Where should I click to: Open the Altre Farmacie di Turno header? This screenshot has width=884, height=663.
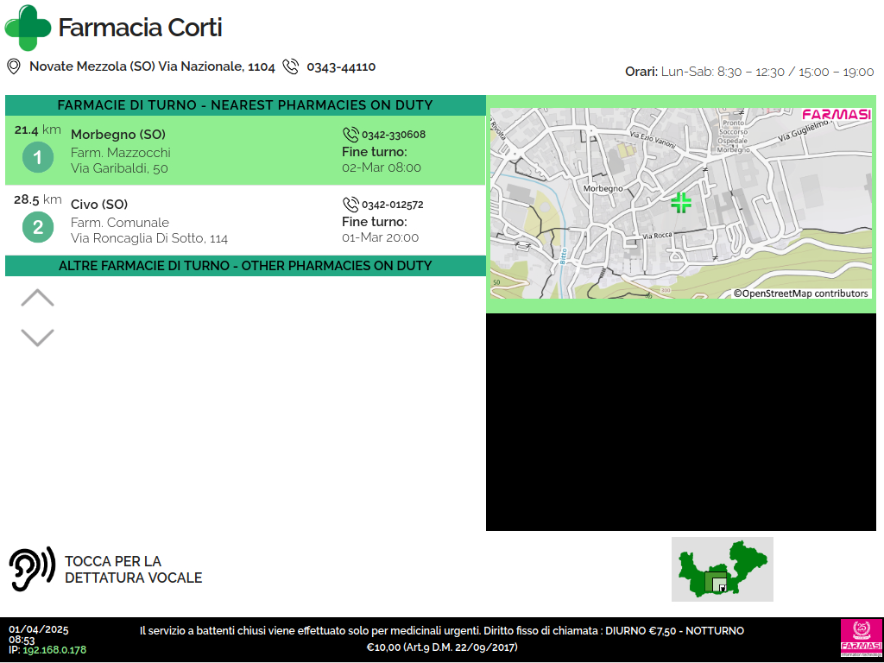click(245, 266)
